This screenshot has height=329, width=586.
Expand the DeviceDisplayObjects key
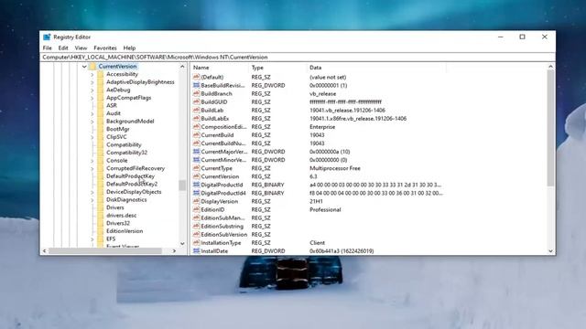pos(92,192)
